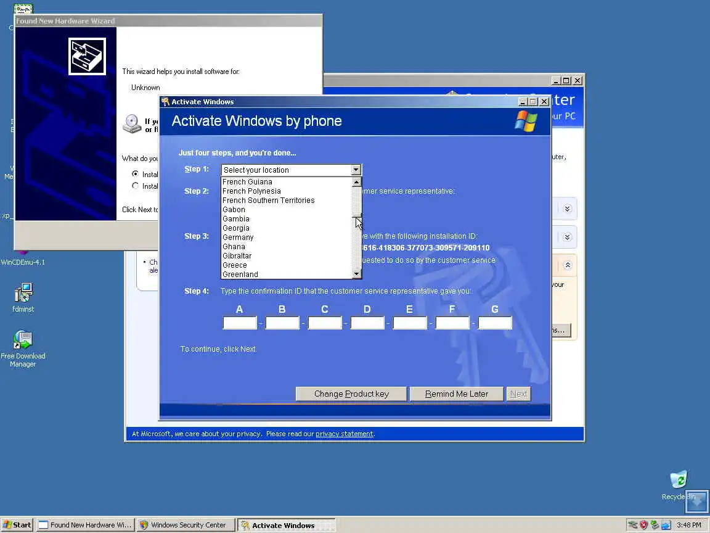This screenshot has width=710, height=533.
Task: Choose Ghana from location list
Action: tap(287, 247)
